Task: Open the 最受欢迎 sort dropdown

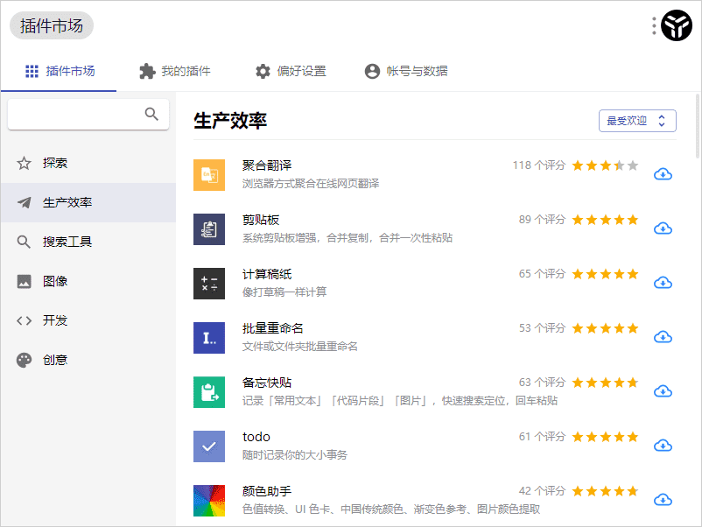Action: tap(636, 120)
